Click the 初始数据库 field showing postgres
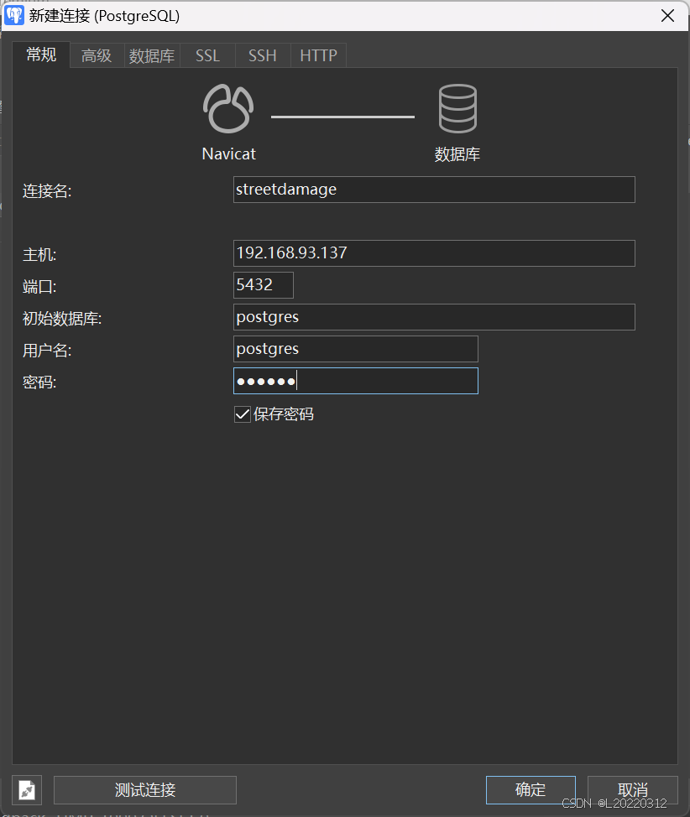Screen dimensions: 690x817 point(433,316)
